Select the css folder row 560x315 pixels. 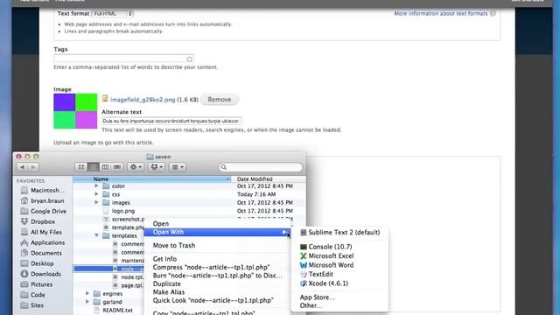point(189,194)
